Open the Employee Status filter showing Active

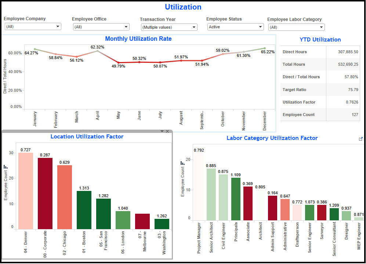point(261,27)
